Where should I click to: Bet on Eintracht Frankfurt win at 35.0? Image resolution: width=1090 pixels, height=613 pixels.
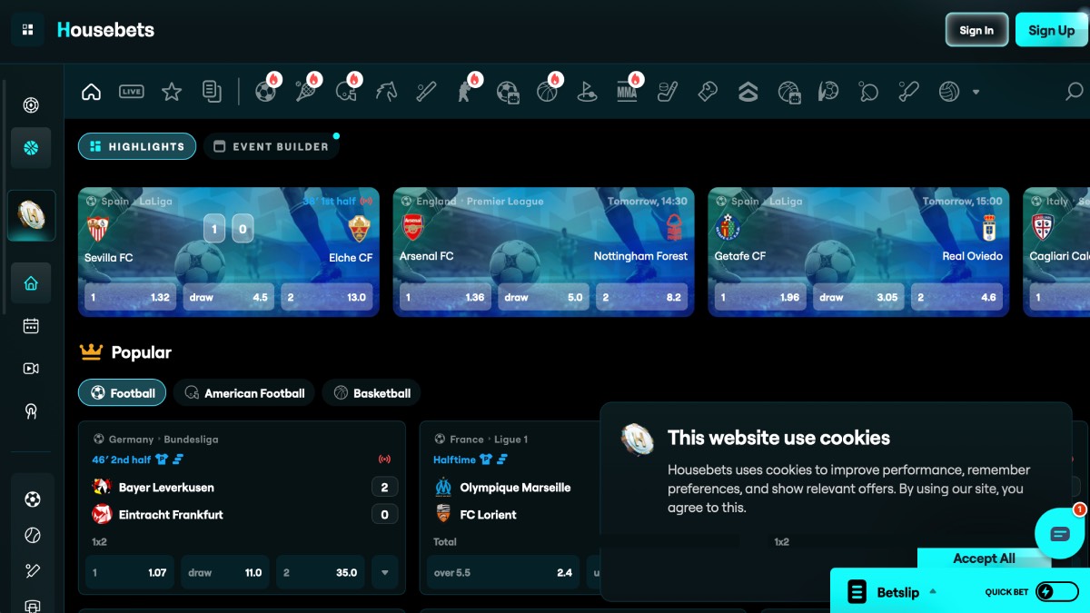click(321, 573)
